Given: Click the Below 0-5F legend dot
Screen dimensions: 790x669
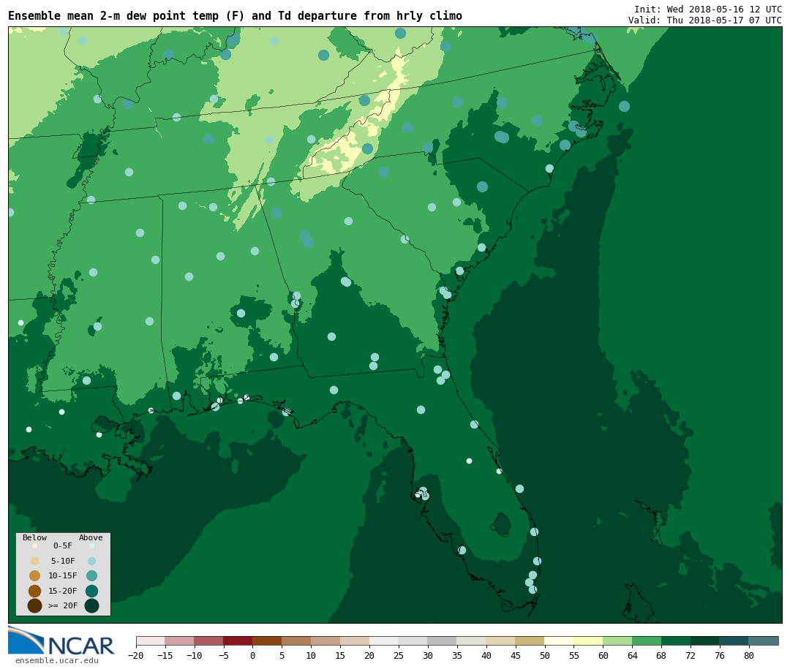Looking at the screenshot, I should pyautogui.click(x=35, y=545).
